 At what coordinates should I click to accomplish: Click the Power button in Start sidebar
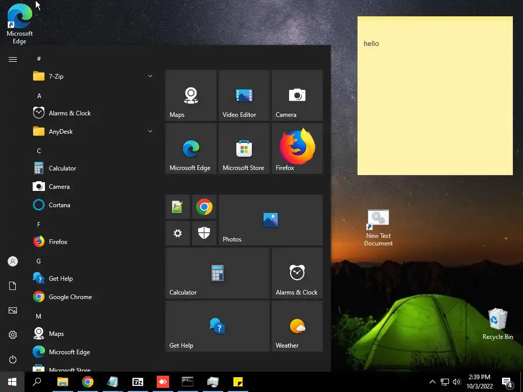(x=13, y=359)
